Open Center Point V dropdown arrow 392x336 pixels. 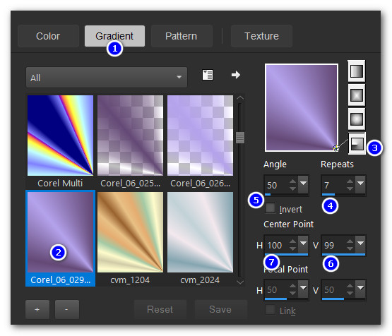[x=360, y=244]
